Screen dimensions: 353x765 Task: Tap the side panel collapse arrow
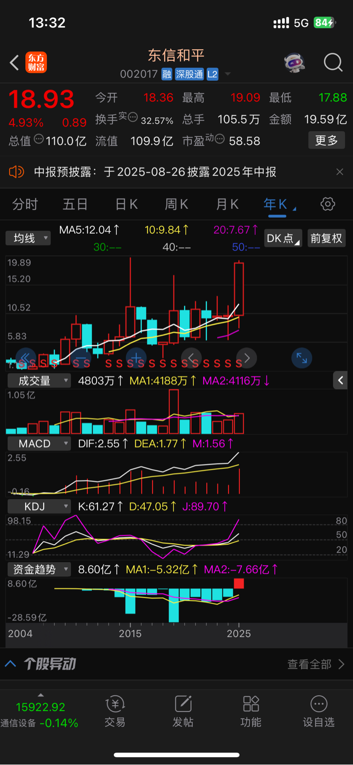tap(340, 380)
